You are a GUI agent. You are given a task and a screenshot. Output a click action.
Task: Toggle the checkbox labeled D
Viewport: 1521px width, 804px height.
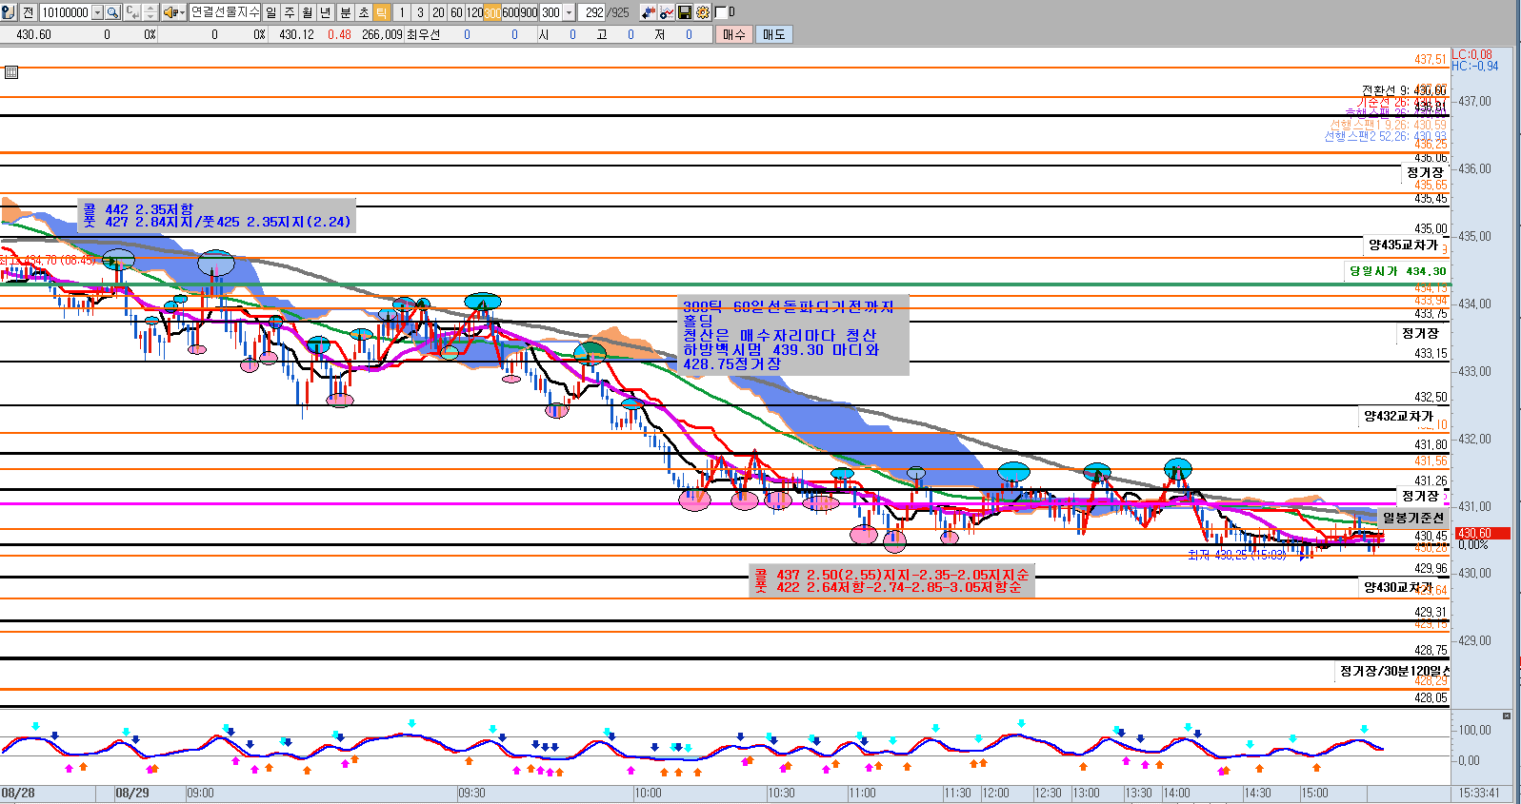coord(721,12)
